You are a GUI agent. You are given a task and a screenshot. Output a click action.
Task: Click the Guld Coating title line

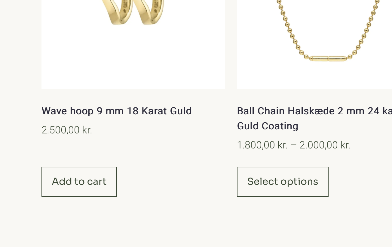click(268, 126)
